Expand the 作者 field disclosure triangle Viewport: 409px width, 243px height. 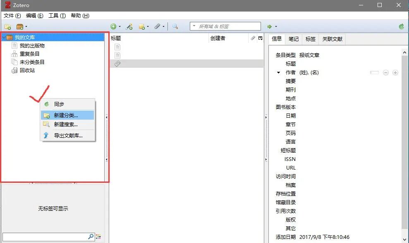278,73
